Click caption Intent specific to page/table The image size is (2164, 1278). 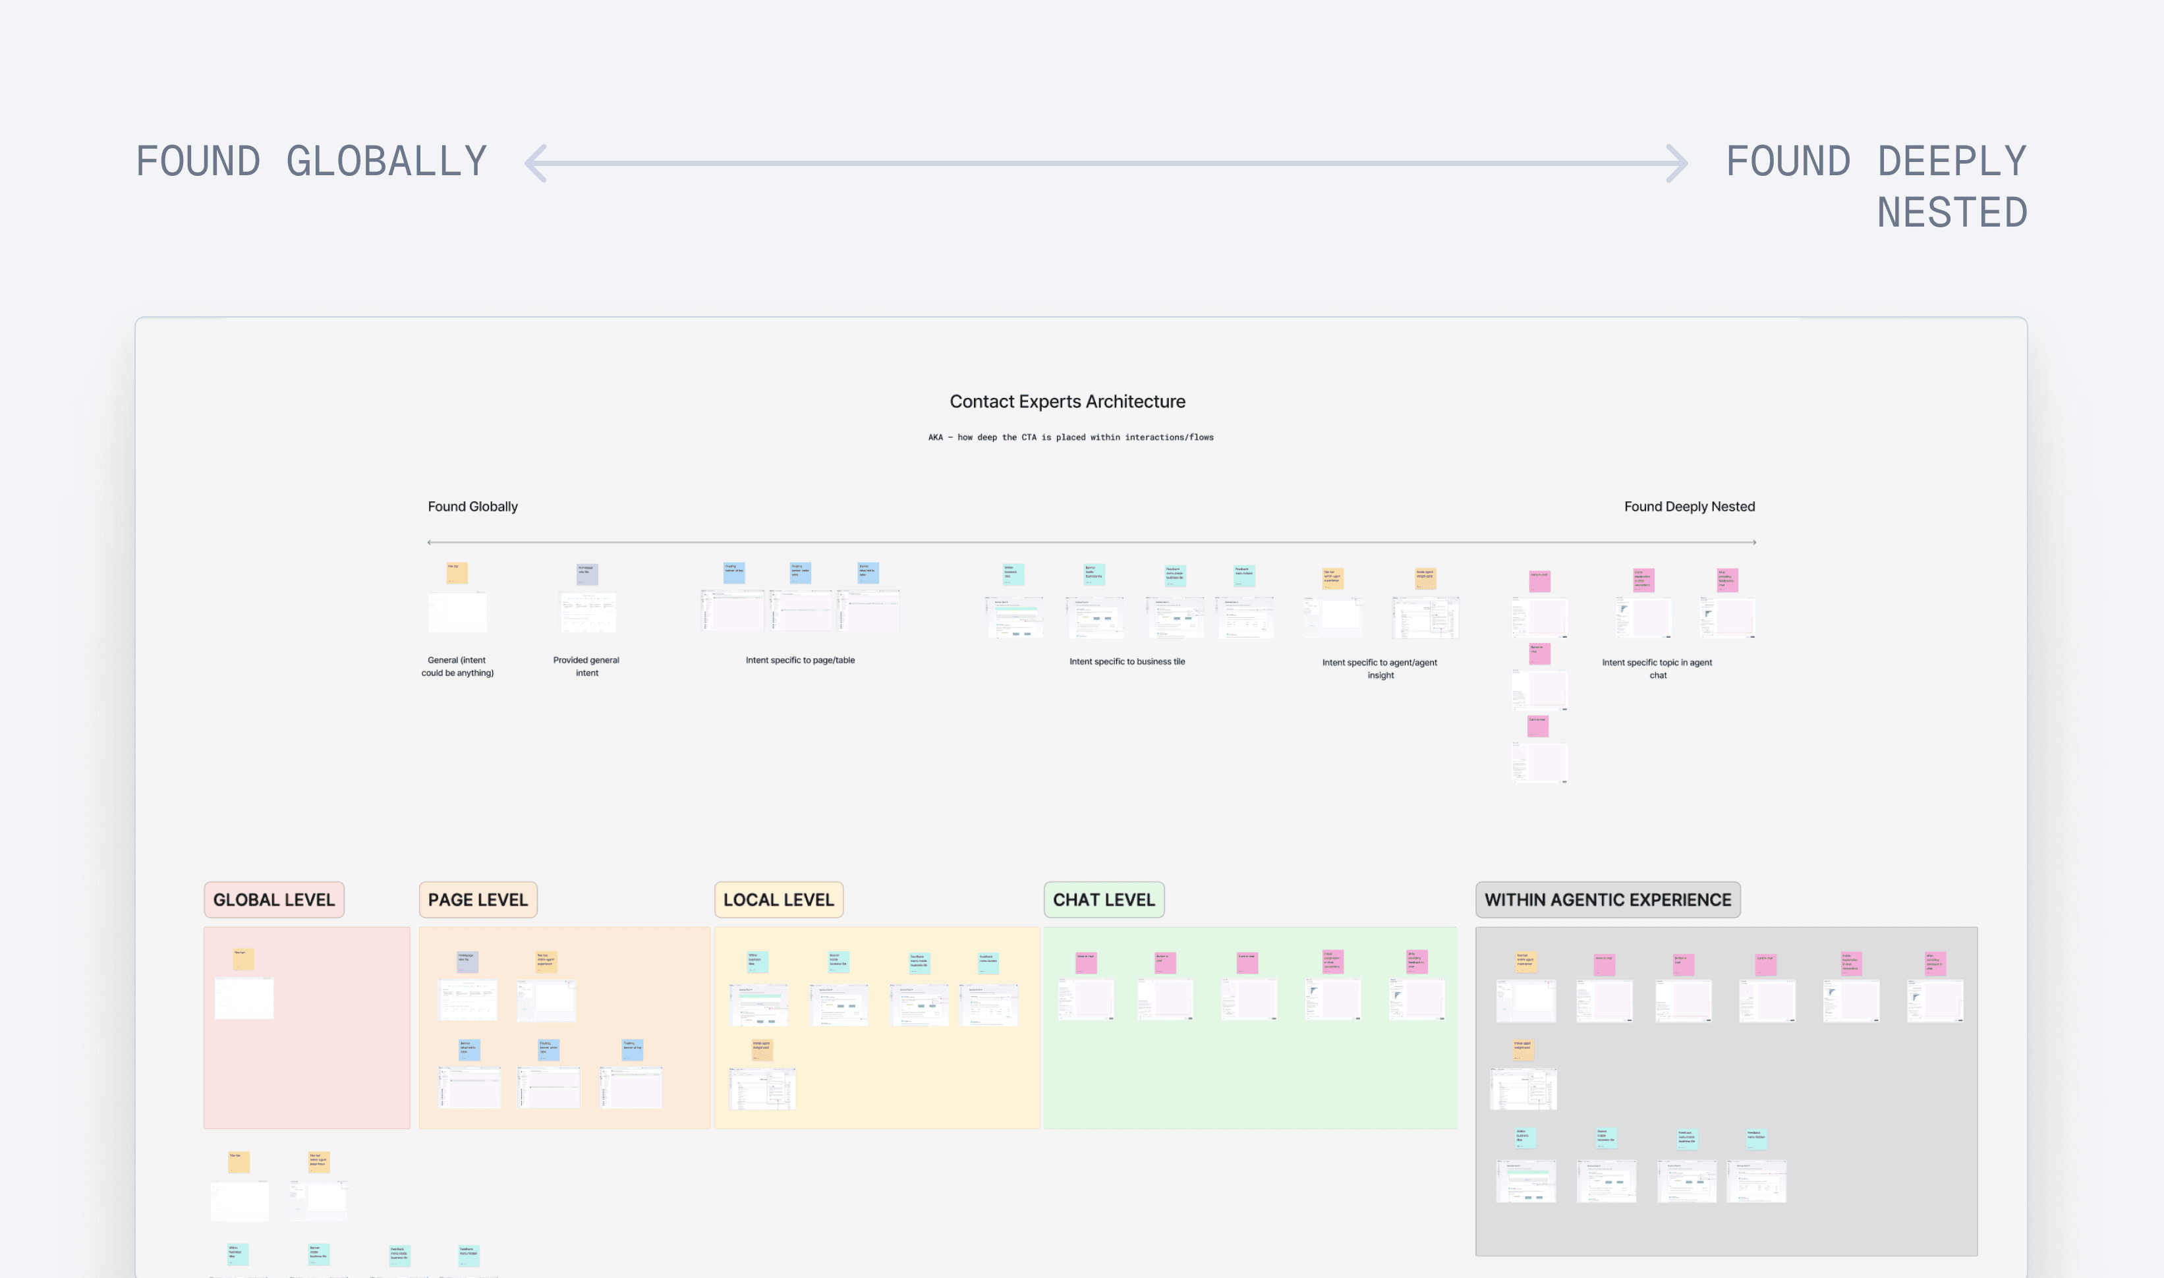tap(799, 661)
